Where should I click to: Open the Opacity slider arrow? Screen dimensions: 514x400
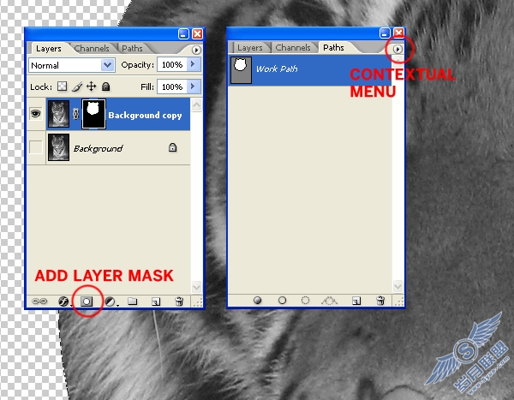click(x=193, y=64)
